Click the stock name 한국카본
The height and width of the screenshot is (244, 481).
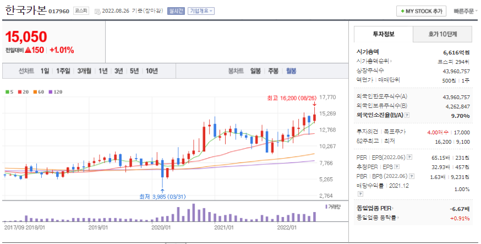coord(26,10)
